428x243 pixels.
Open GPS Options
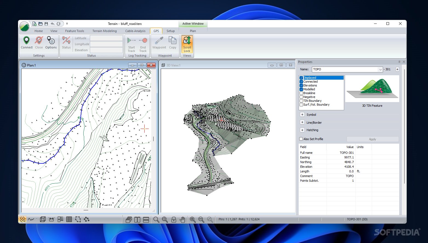(51, 43)
